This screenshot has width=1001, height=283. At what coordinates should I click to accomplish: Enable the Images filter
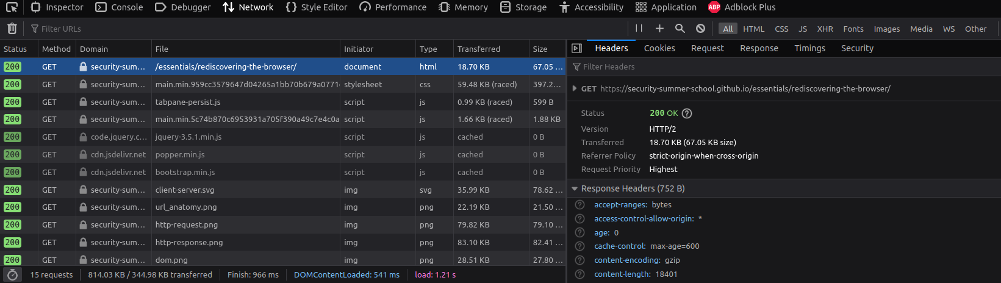point(886,29)
